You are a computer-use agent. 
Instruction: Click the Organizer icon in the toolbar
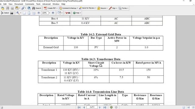(17, 8)
